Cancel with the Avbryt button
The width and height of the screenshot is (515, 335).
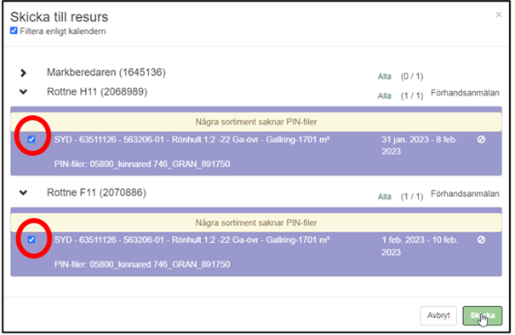[438, 315]
